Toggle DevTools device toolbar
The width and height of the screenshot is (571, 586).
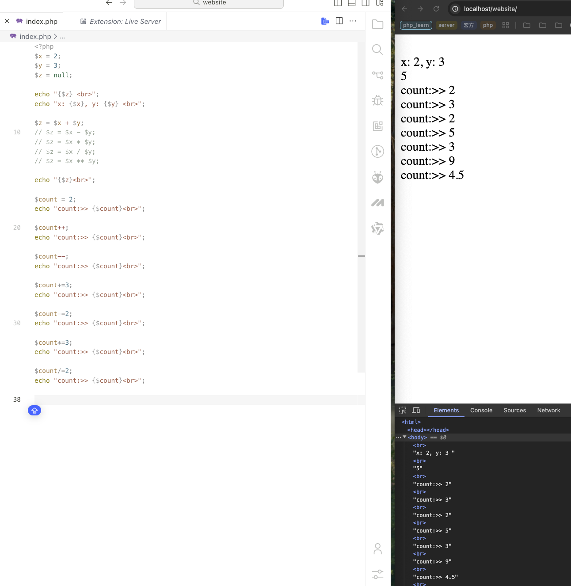click(x=416, y=410)
